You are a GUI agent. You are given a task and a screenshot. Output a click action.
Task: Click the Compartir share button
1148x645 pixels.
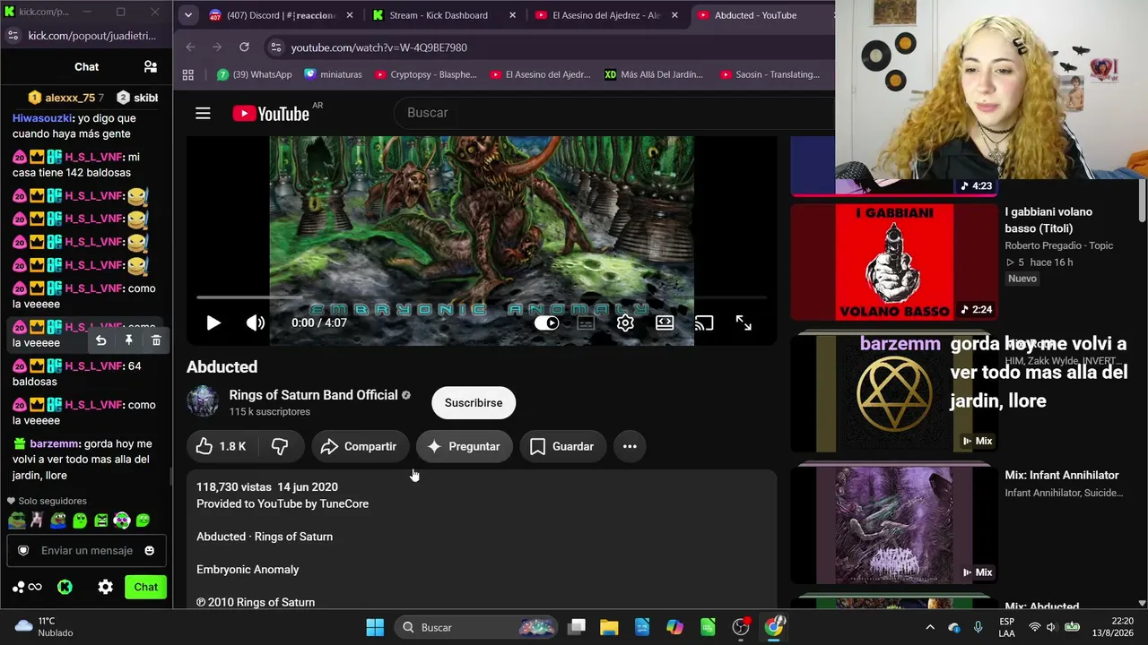pos(359,446)
